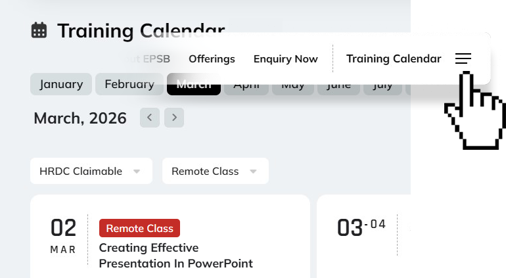Expand the HRDC Claimable dropdown

(91, 171)
